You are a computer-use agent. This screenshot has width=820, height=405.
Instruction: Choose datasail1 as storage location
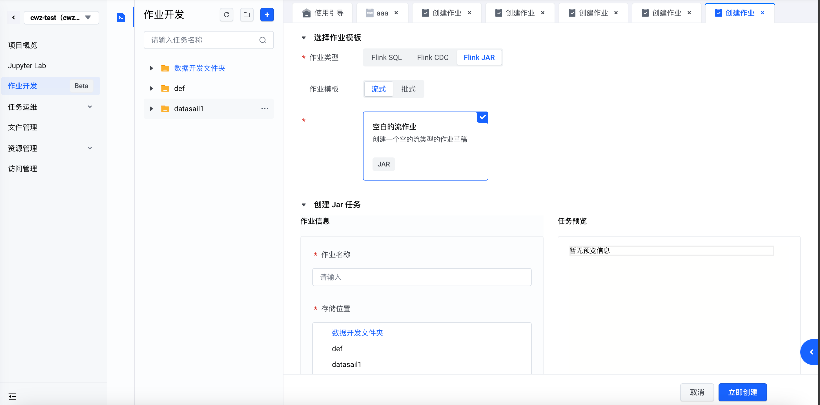click(x=346, y=365)
